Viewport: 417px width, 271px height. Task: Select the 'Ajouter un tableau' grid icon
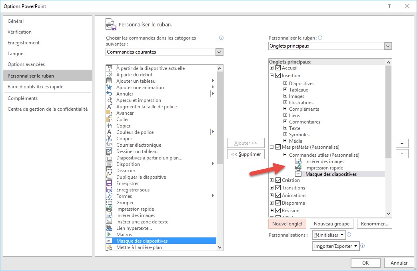point(109,81)
